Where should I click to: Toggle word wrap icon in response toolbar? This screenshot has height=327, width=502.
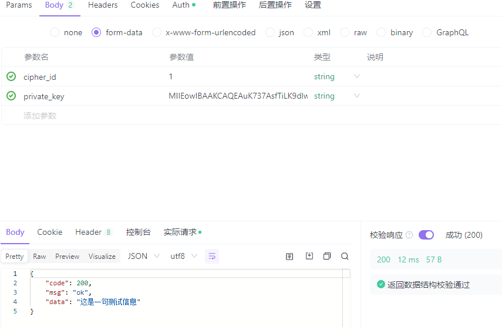pos(212,256)
